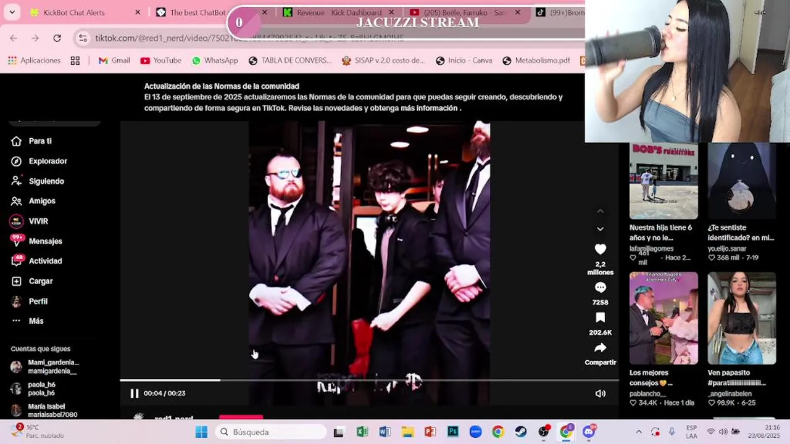
Task: Open the Bob's Furniture video thumbnail
Action: (663, 181)
